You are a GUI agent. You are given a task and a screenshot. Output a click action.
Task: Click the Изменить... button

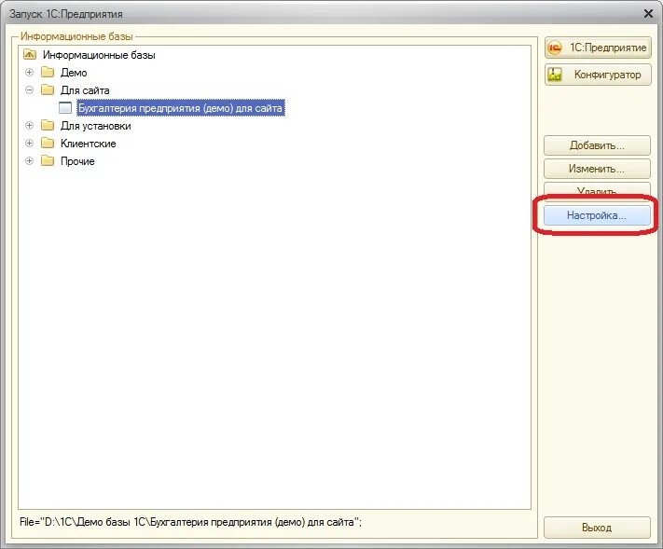click(x=597, y=169)
